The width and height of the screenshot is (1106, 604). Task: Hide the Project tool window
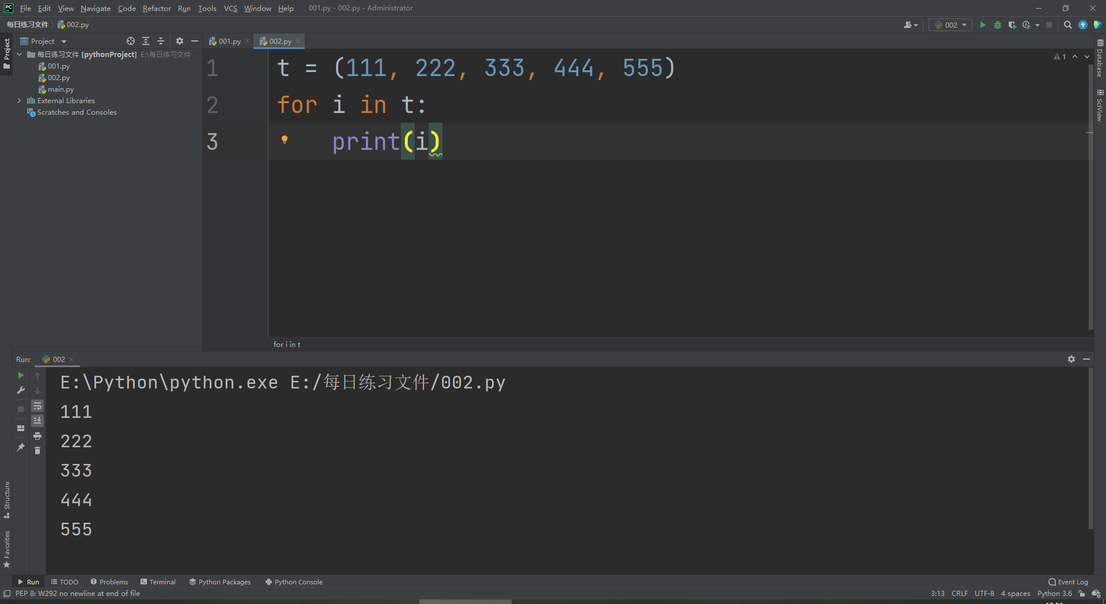pyautogui.click(x=195, y=41)
